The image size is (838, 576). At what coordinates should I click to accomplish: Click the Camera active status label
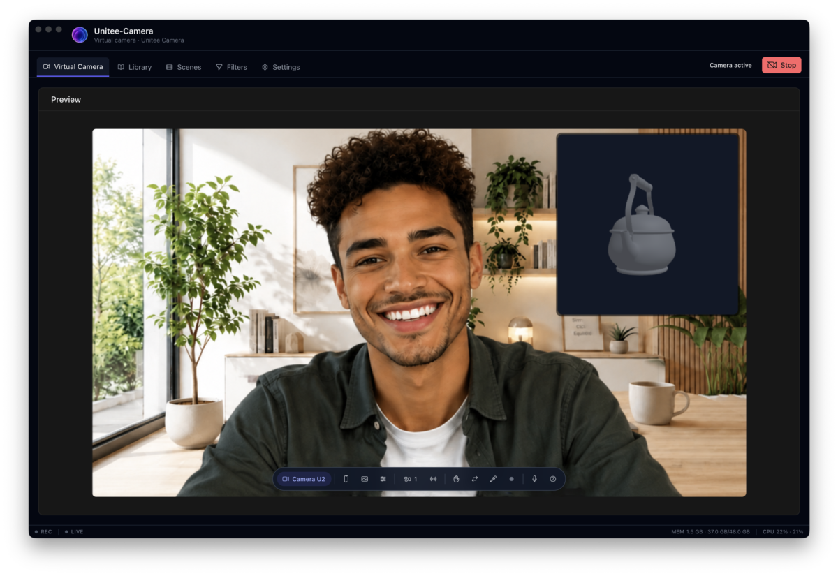click(x=730, y=66)
